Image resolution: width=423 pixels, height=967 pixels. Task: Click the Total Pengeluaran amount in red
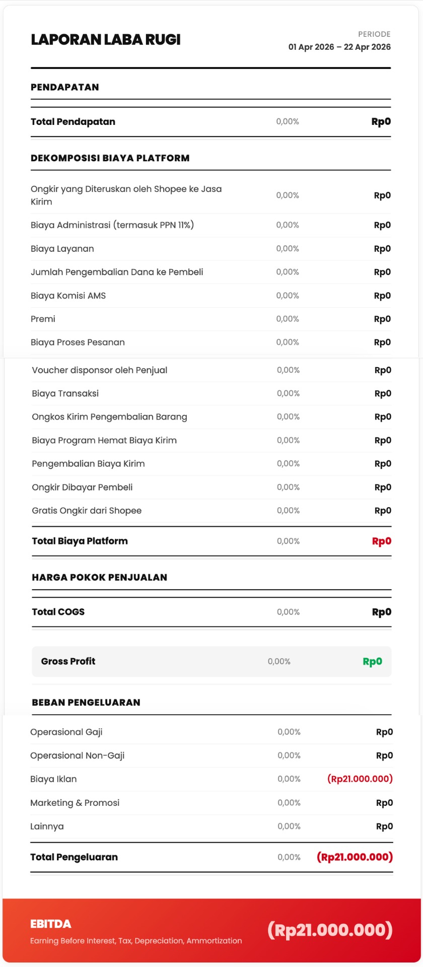(355, 857)
